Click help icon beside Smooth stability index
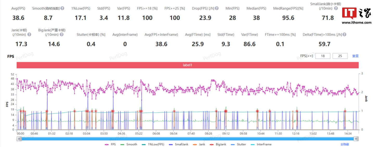This screenshot has height=147, width=375. [63, 8]
